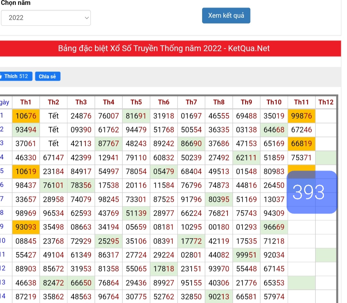The height and width of the screenshot is (303, 347).
Task: Click green cell 05479 in Th6
Action: pyautogui.click(x=164, y=171)
